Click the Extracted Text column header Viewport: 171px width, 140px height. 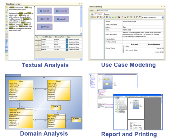(59, 37)
